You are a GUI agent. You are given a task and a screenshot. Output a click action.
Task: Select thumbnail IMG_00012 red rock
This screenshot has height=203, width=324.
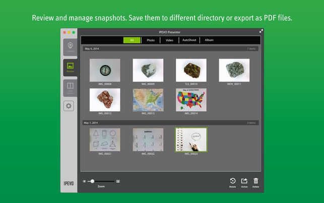[x=105, y=100]
